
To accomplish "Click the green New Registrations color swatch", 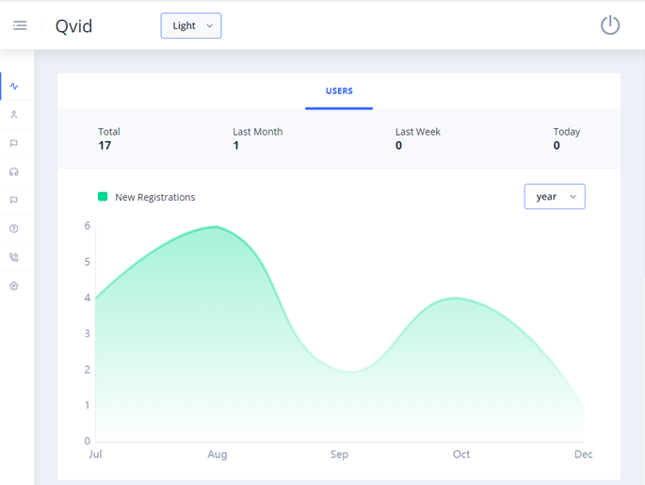I will 103,197.
